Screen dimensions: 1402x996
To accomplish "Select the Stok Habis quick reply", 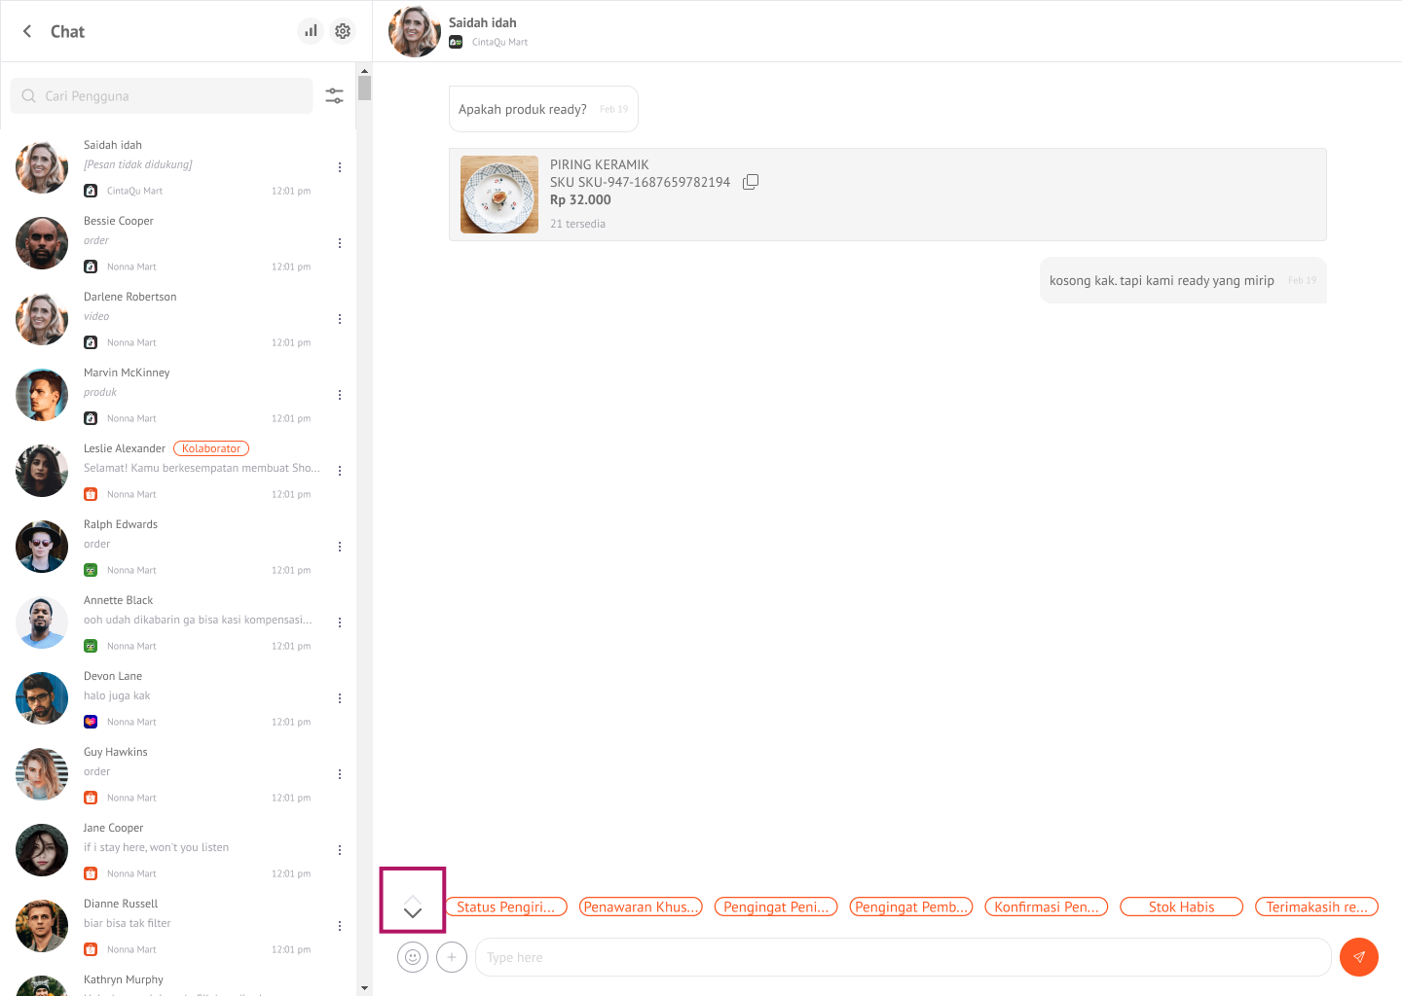I will pos(1181,907).
